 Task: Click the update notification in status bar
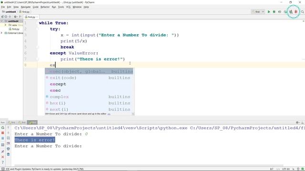[44, 169]
